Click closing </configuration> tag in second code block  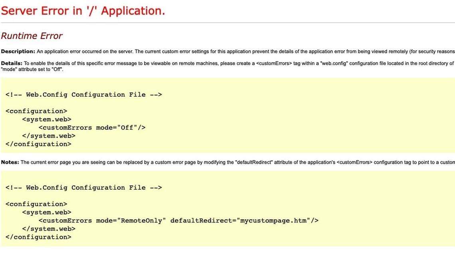click(38, 237)
